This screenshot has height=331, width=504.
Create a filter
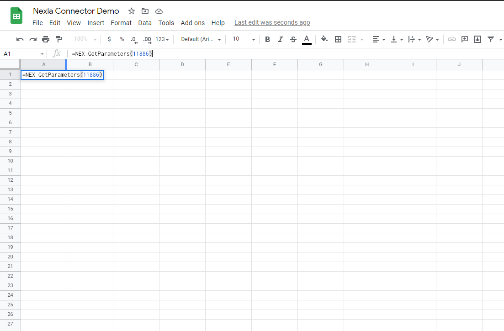490,39
